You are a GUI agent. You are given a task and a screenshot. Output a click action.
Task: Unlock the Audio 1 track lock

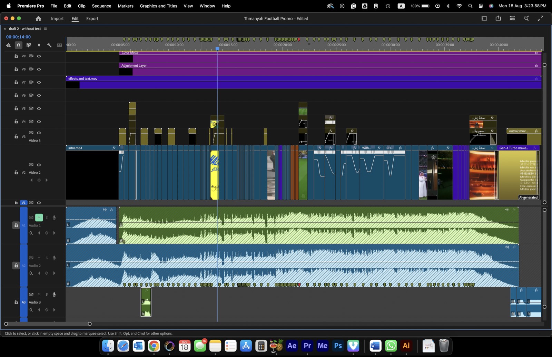pos(16,225)
